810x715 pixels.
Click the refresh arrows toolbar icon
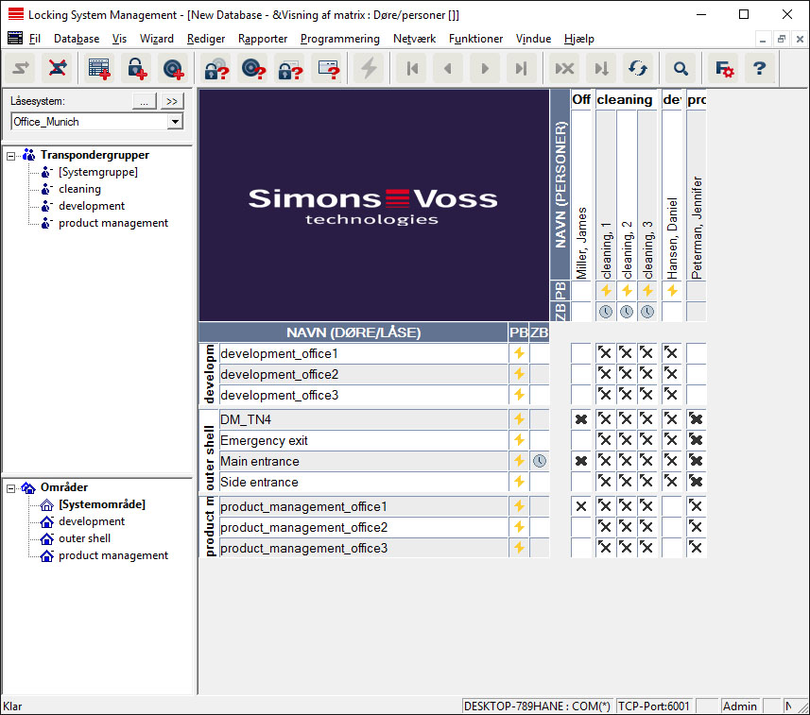(638, 68)
